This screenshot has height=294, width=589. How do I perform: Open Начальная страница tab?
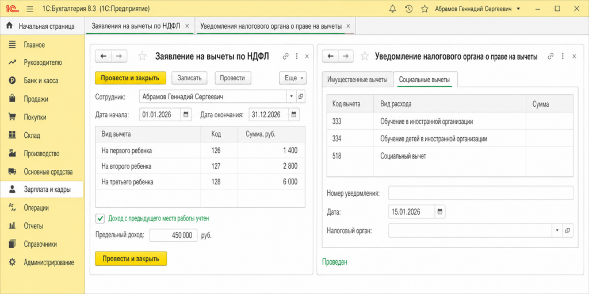[x=43, y=26]
